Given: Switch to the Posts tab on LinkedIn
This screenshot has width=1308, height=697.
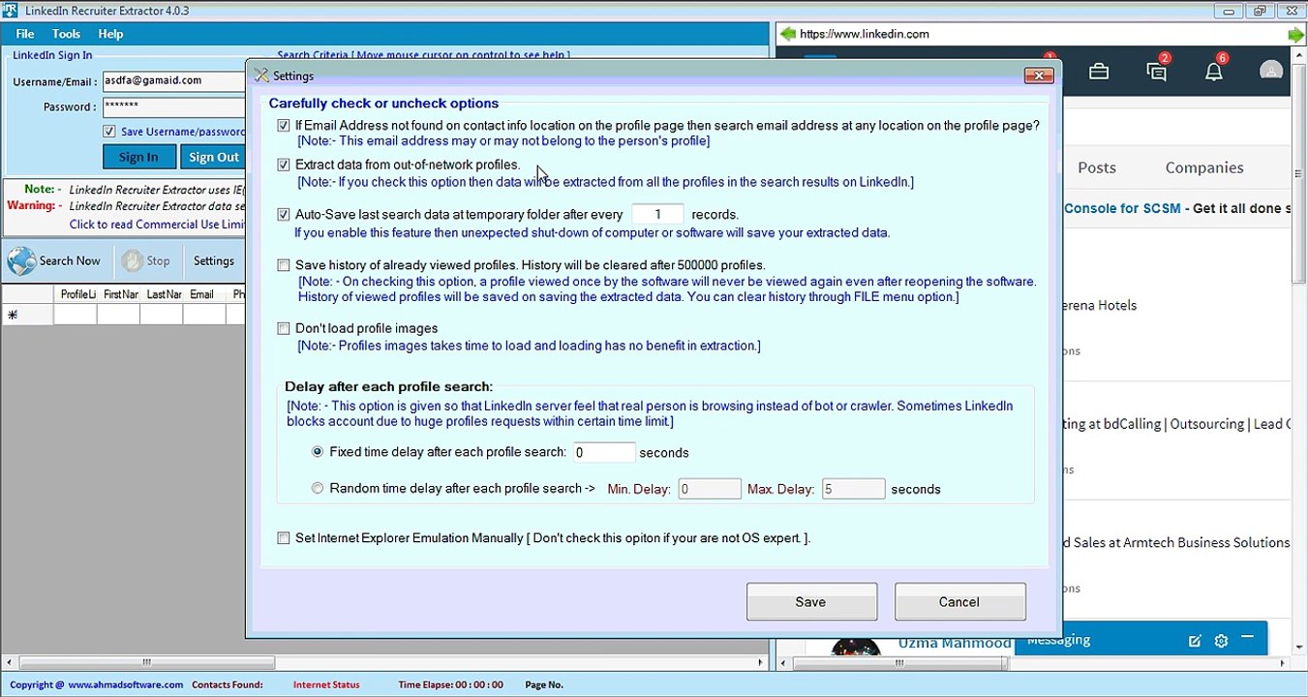Looking at the screenshot, I should pyautogui.click(x=1097, y=167).
